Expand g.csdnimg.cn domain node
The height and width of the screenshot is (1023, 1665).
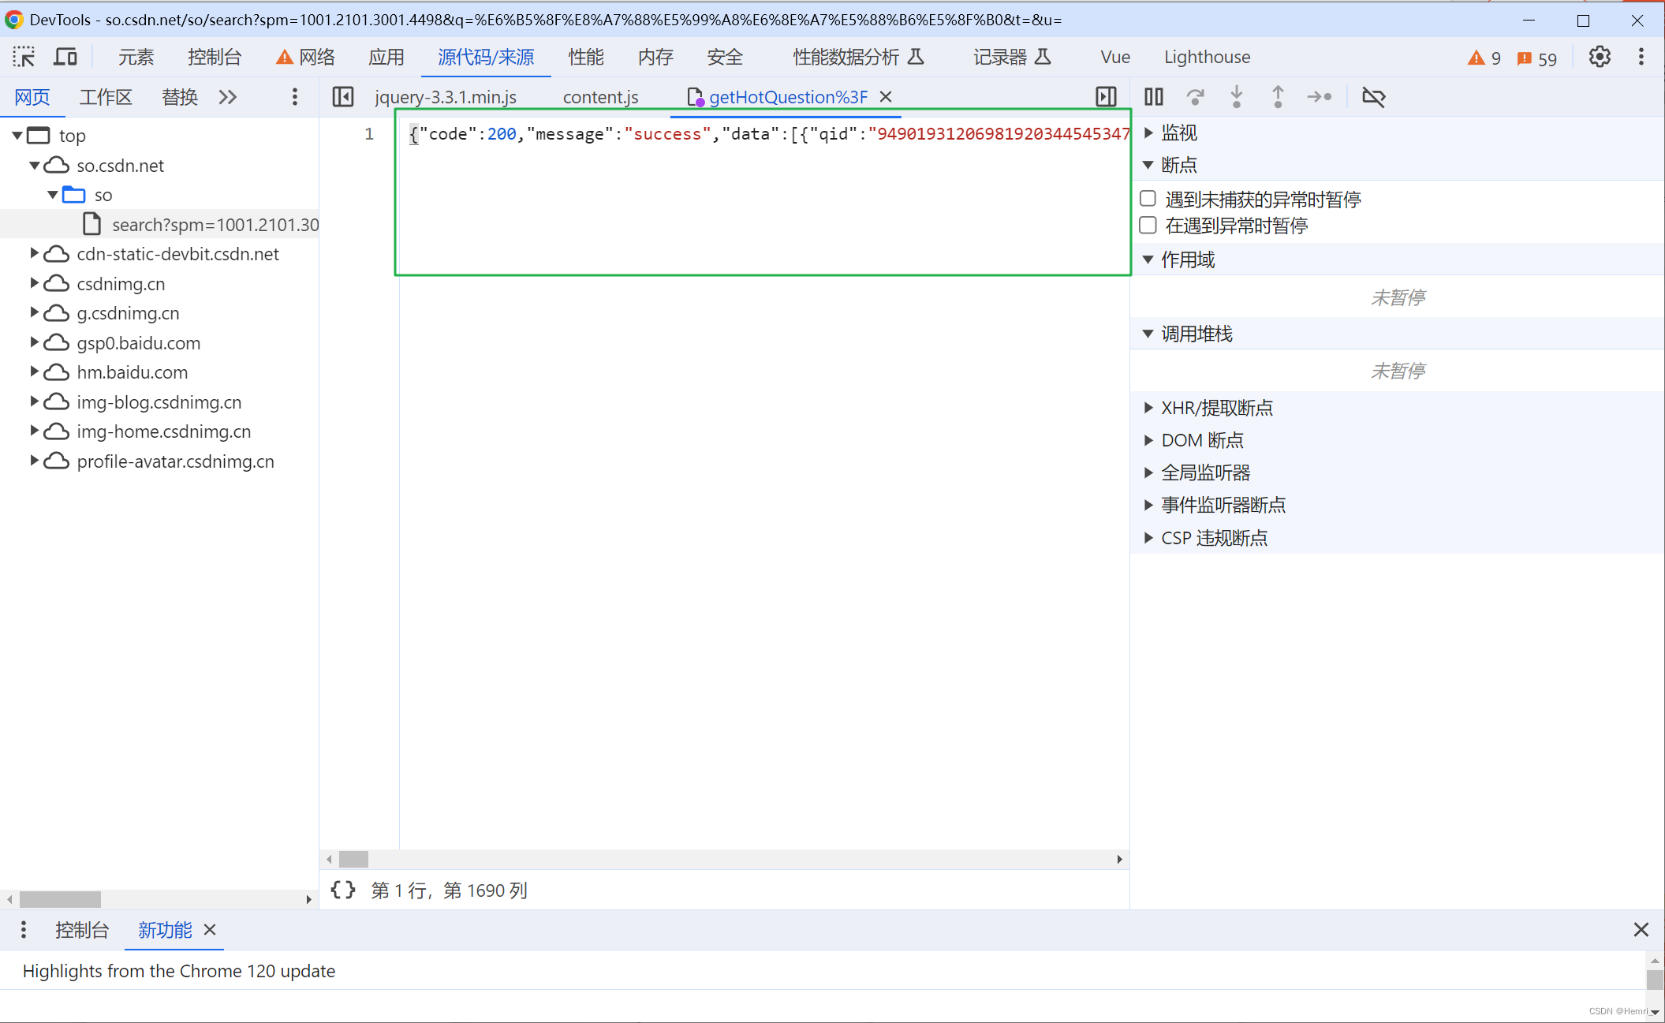[x=35, y=312]
